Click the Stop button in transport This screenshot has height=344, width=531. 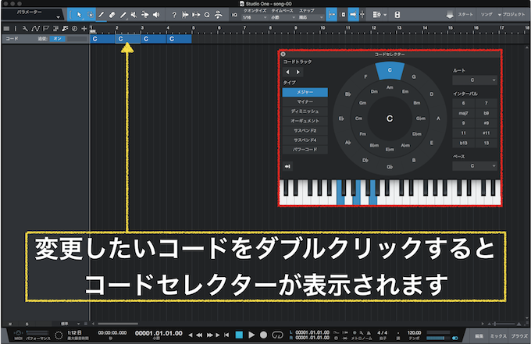239,335
